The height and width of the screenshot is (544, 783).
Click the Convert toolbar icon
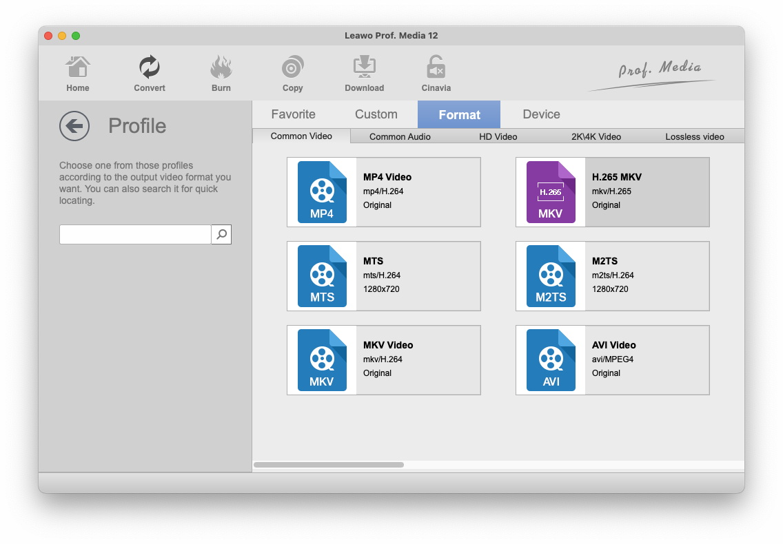150,69
